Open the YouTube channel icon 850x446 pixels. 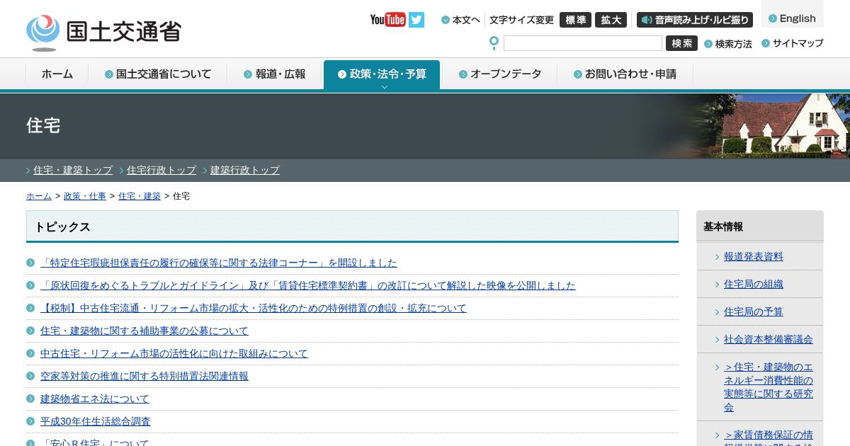click(388, 20)
